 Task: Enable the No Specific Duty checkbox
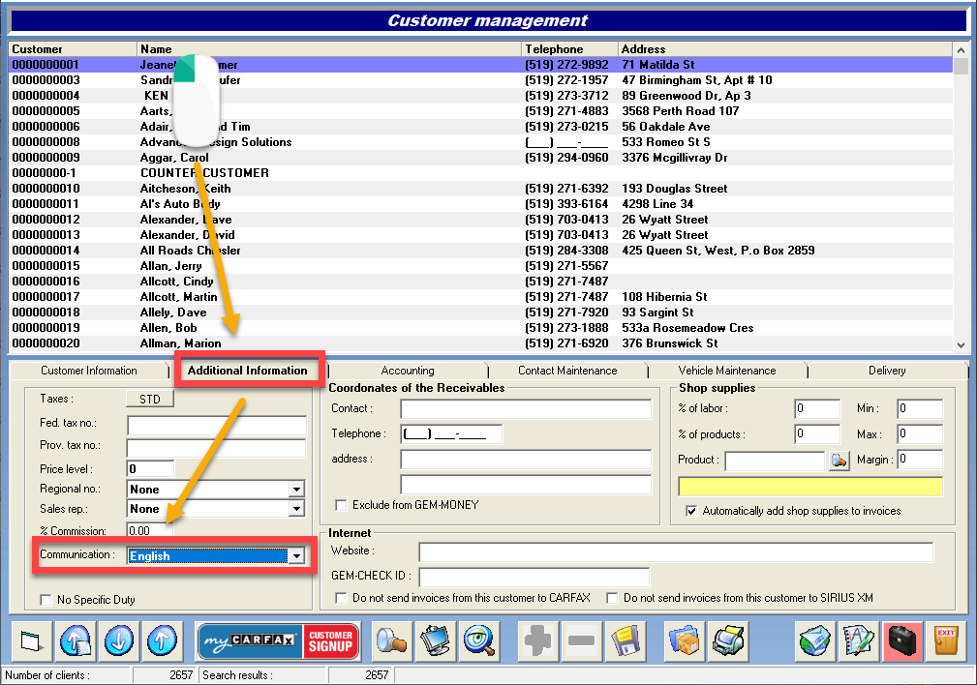tap(46, 600)
